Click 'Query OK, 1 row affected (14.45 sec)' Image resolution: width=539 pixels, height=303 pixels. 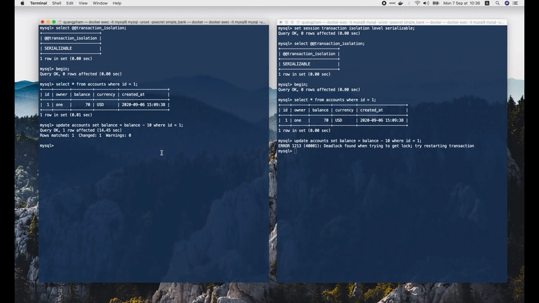(x=81, y=130)
